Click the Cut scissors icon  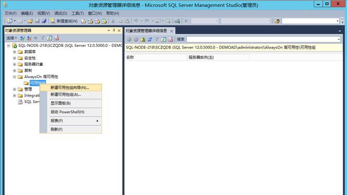(x=113, y=21)
